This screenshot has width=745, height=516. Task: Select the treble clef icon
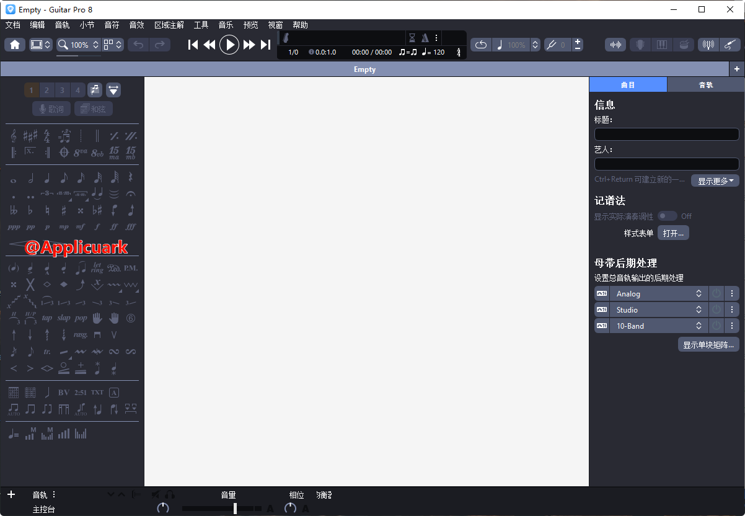14,136
